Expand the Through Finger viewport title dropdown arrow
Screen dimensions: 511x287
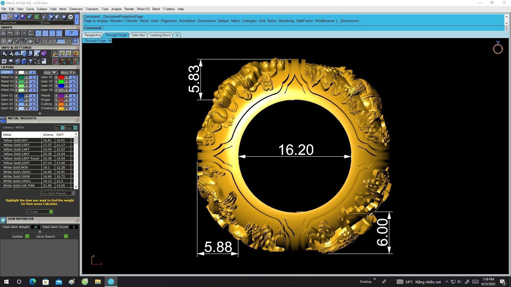click(110, 41)
